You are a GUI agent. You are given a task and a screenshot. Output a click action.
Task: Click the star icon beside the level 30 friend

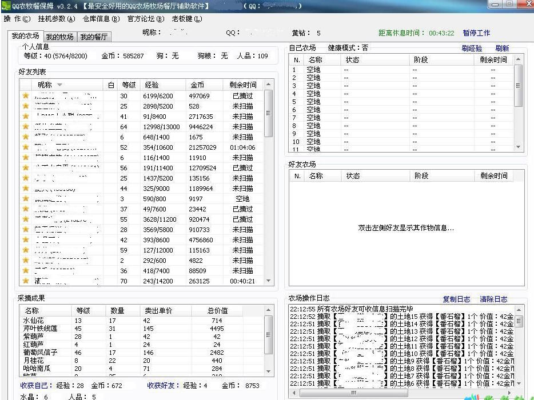[x=25, y=96]
